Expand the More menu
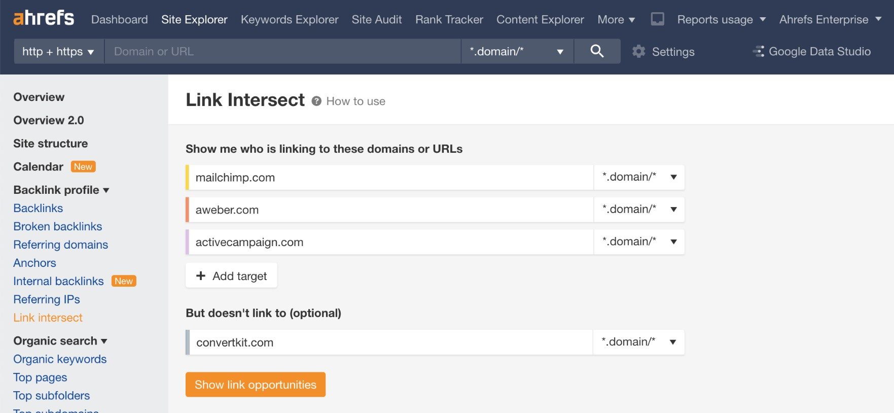 (616, 19)
